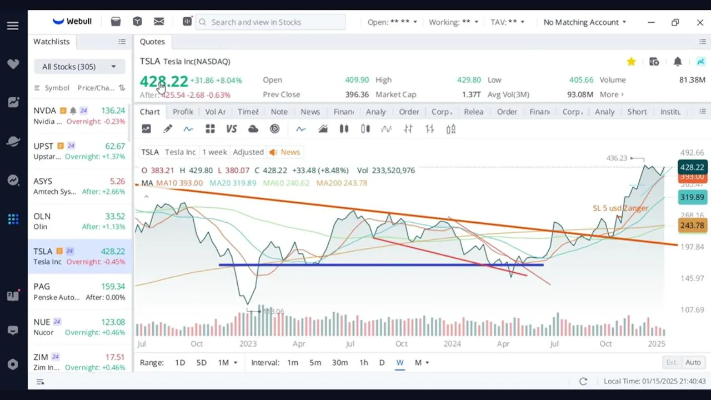Click the Search and view in Stocks field

(x=271, y=22)
